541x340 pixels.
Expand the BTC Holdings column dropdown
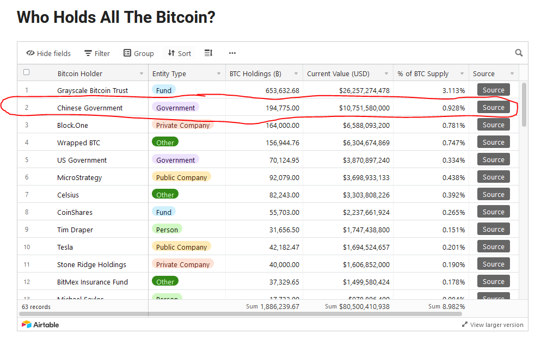[x=296, y=74]
